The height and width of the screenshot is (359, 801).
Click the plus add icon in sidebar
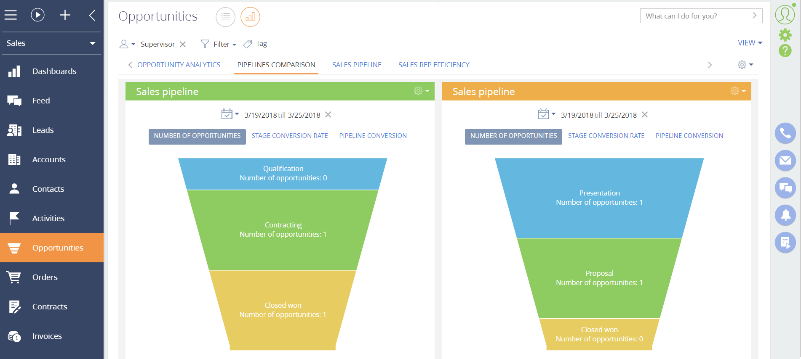tap(65, 15)
